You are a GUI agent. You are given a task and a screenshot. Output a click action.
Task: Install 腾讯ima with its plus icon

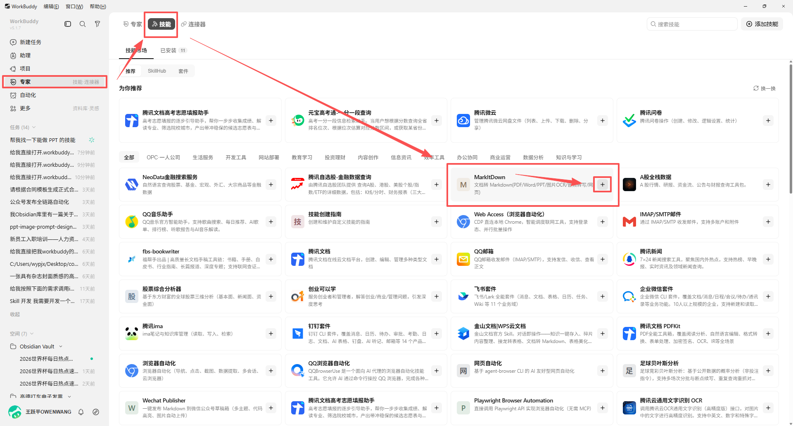click(271, 334)
